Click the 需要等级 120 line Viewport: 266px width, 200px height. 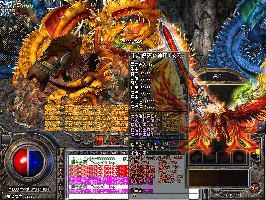click(143, 64)
